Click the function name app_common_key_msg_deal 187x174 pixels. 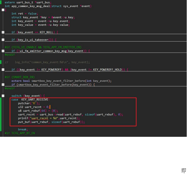pyautogui.click(x=31, y=6)
